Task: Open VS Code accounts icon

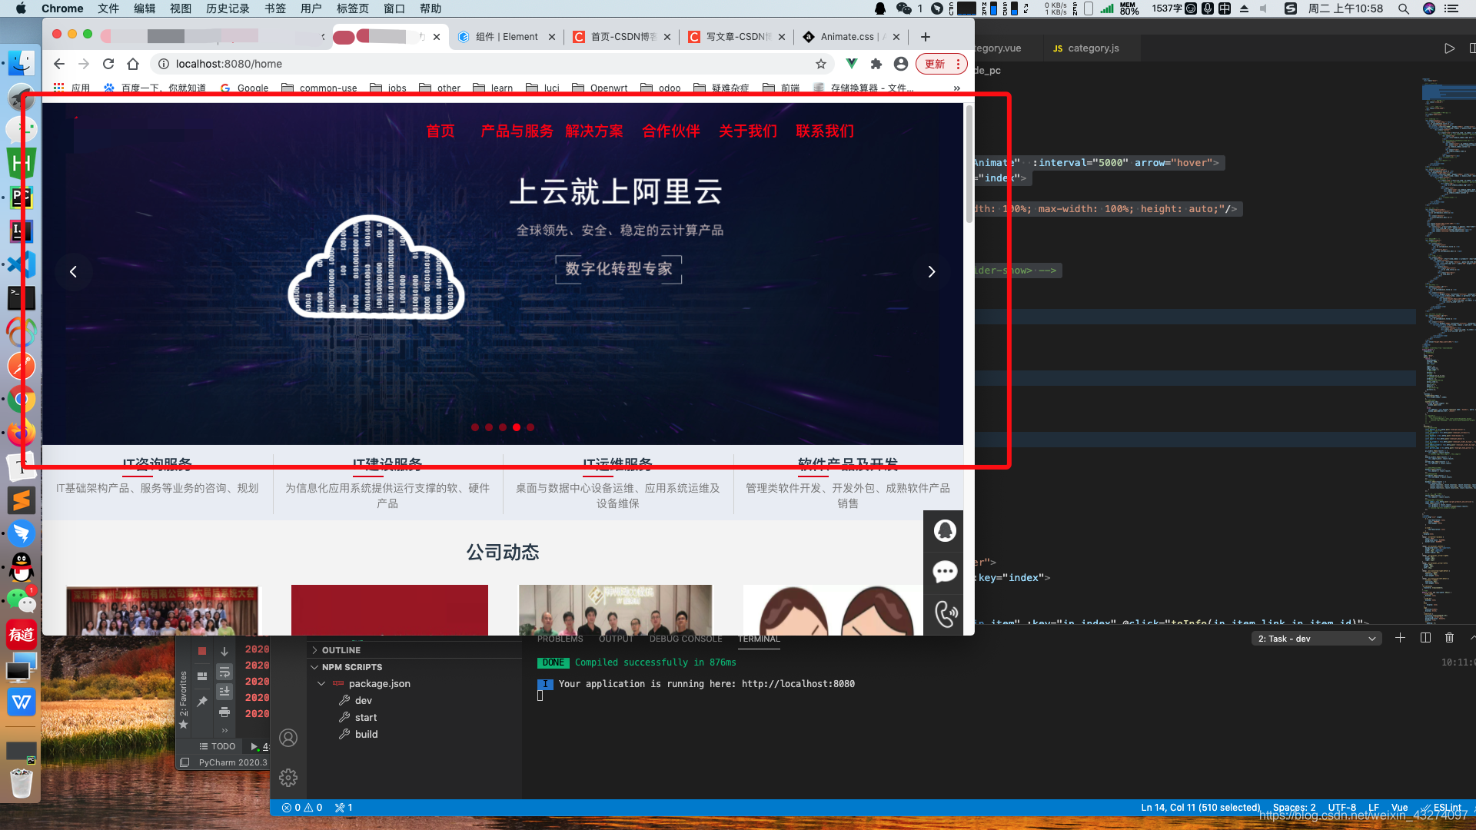Action: point(288,738)
